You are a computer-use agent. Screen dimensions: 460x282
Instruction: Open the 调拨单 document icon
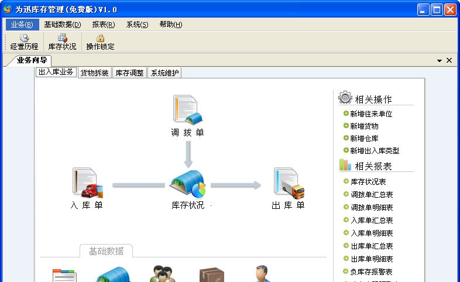click(x=188, y=109)
